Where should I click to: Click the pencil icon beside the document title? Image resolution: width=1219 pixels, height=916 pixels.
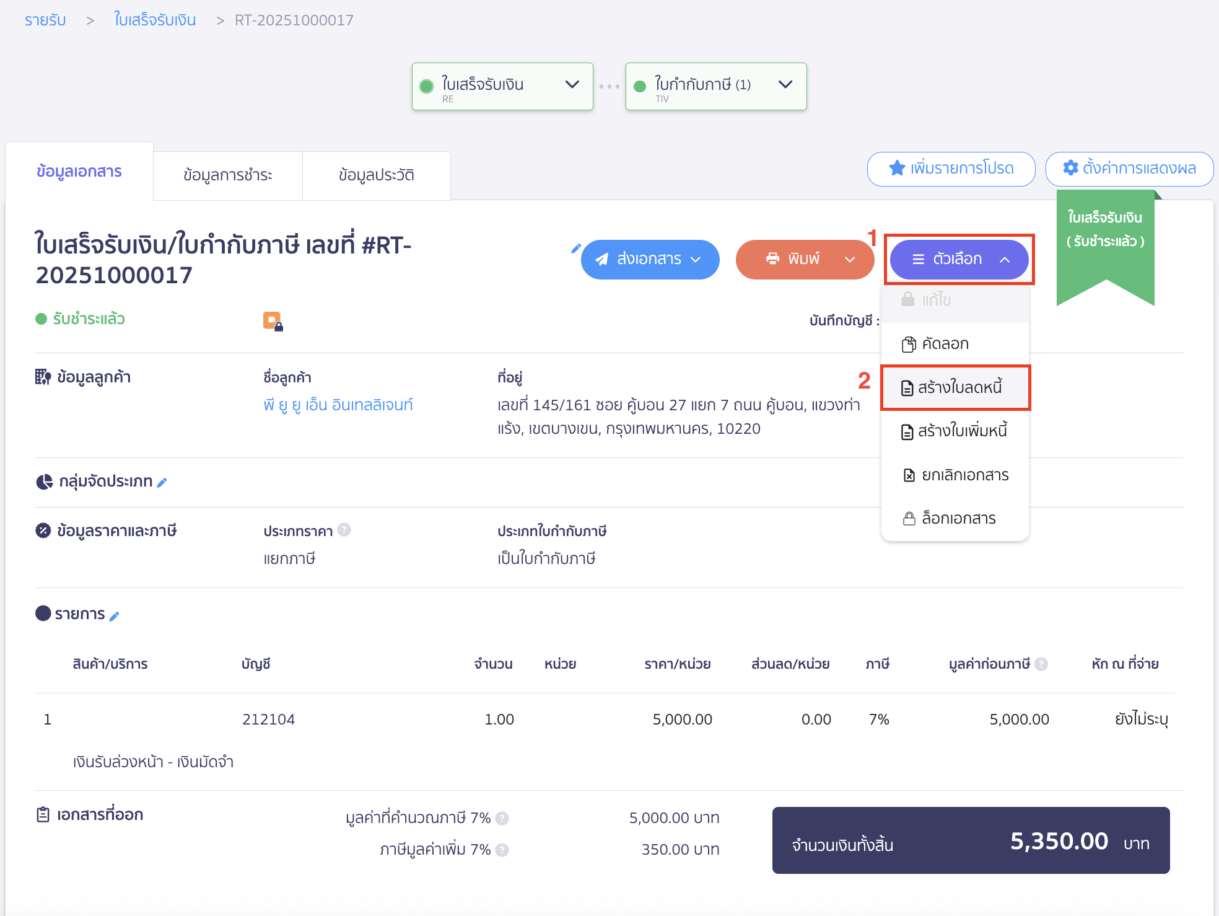click(575, 249)
